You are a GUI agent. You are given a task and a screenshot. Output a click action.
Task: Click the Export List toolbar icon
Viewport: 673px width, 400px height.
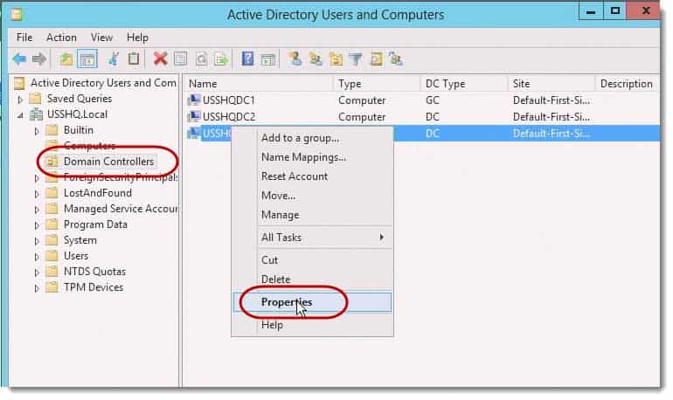point(221,59)
